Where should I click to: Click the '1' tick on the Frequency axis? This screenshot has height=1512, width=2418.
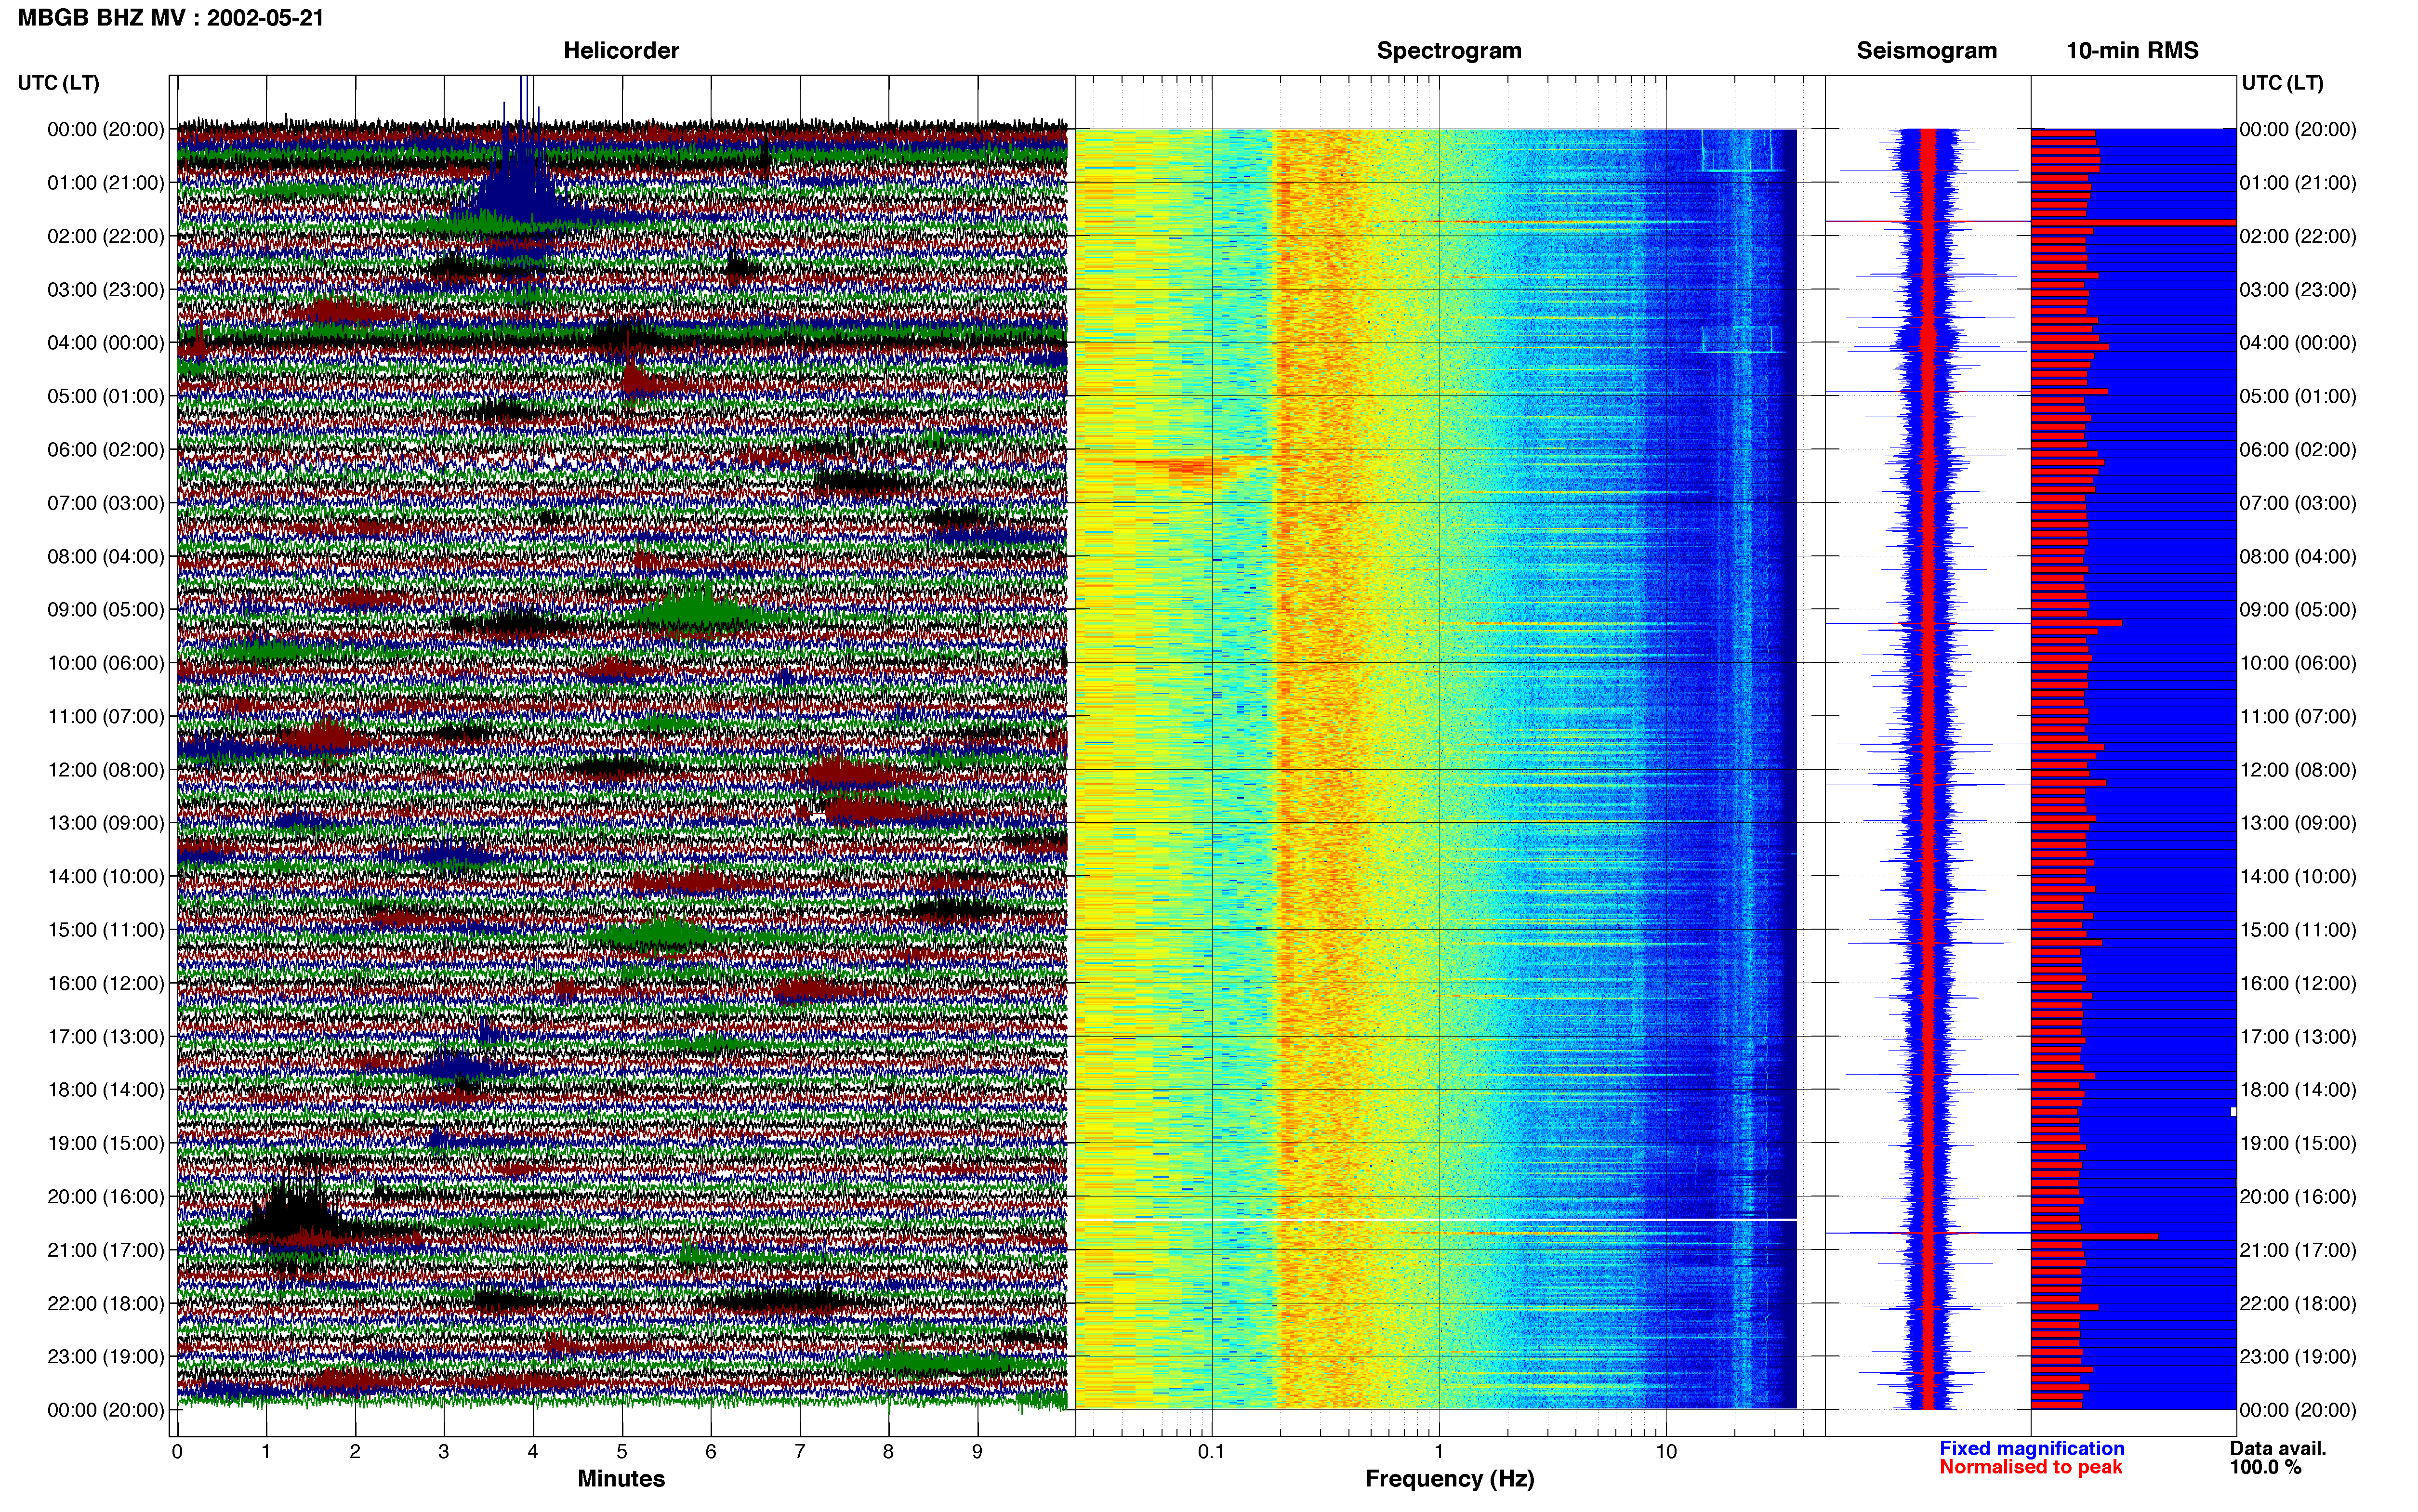(x=1439, y=1452)
